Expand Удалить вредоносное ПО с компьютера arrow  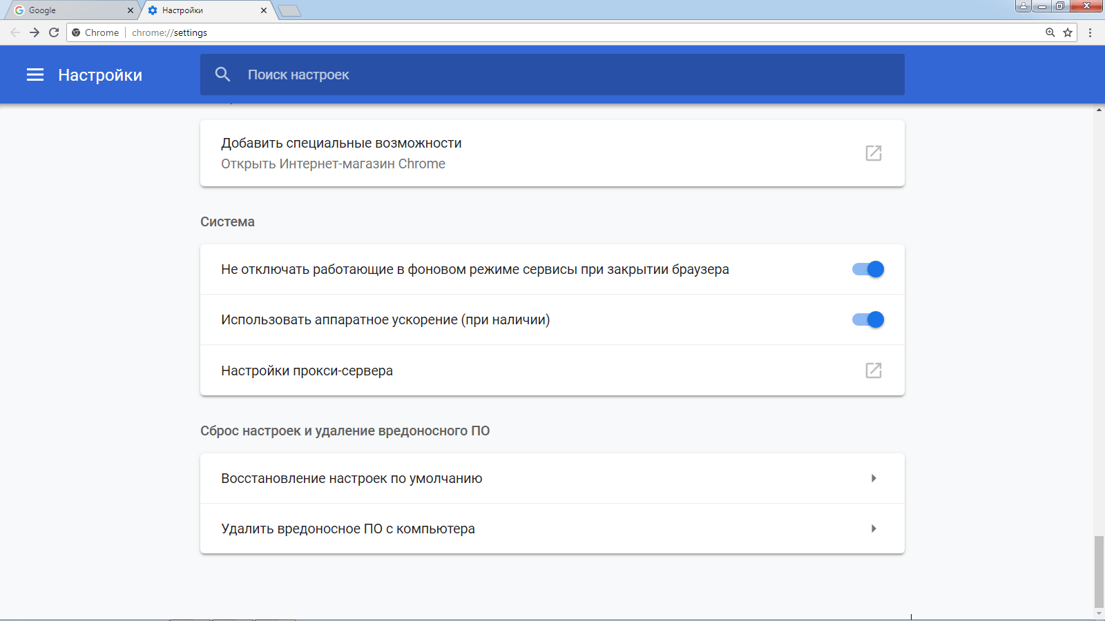click(874, 529)
